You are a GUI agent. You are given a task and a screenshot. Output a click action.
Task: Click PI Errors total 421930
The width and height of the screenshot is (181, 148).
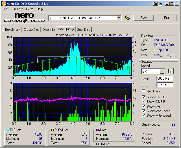(37, 143)
